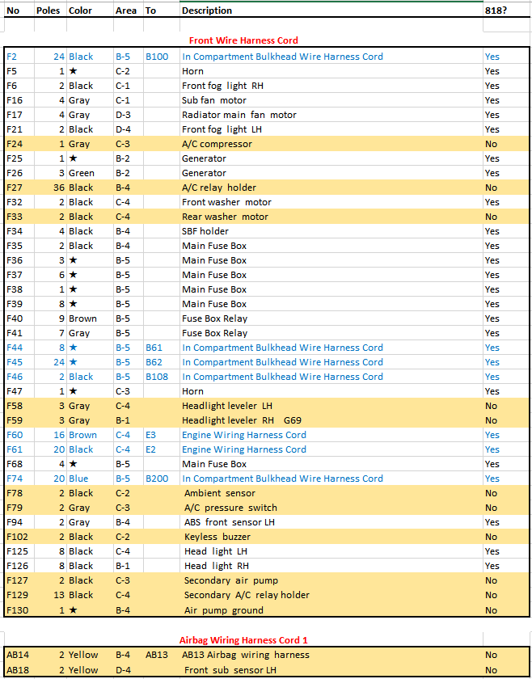Click the Green color cell in row F26
The height and width of the screenshot is (679, 532).
[82, 173]
